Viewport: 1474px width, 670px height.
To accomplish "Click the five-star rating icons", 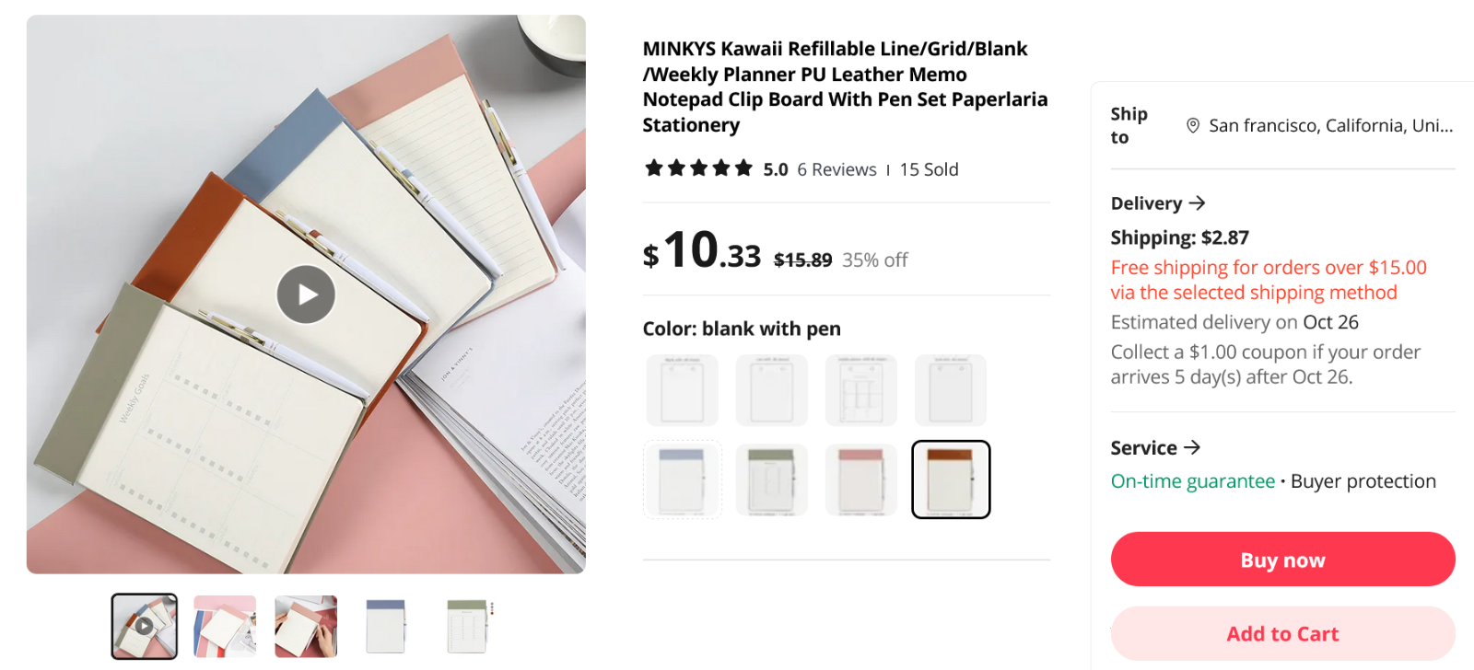I will coord(698,168).
